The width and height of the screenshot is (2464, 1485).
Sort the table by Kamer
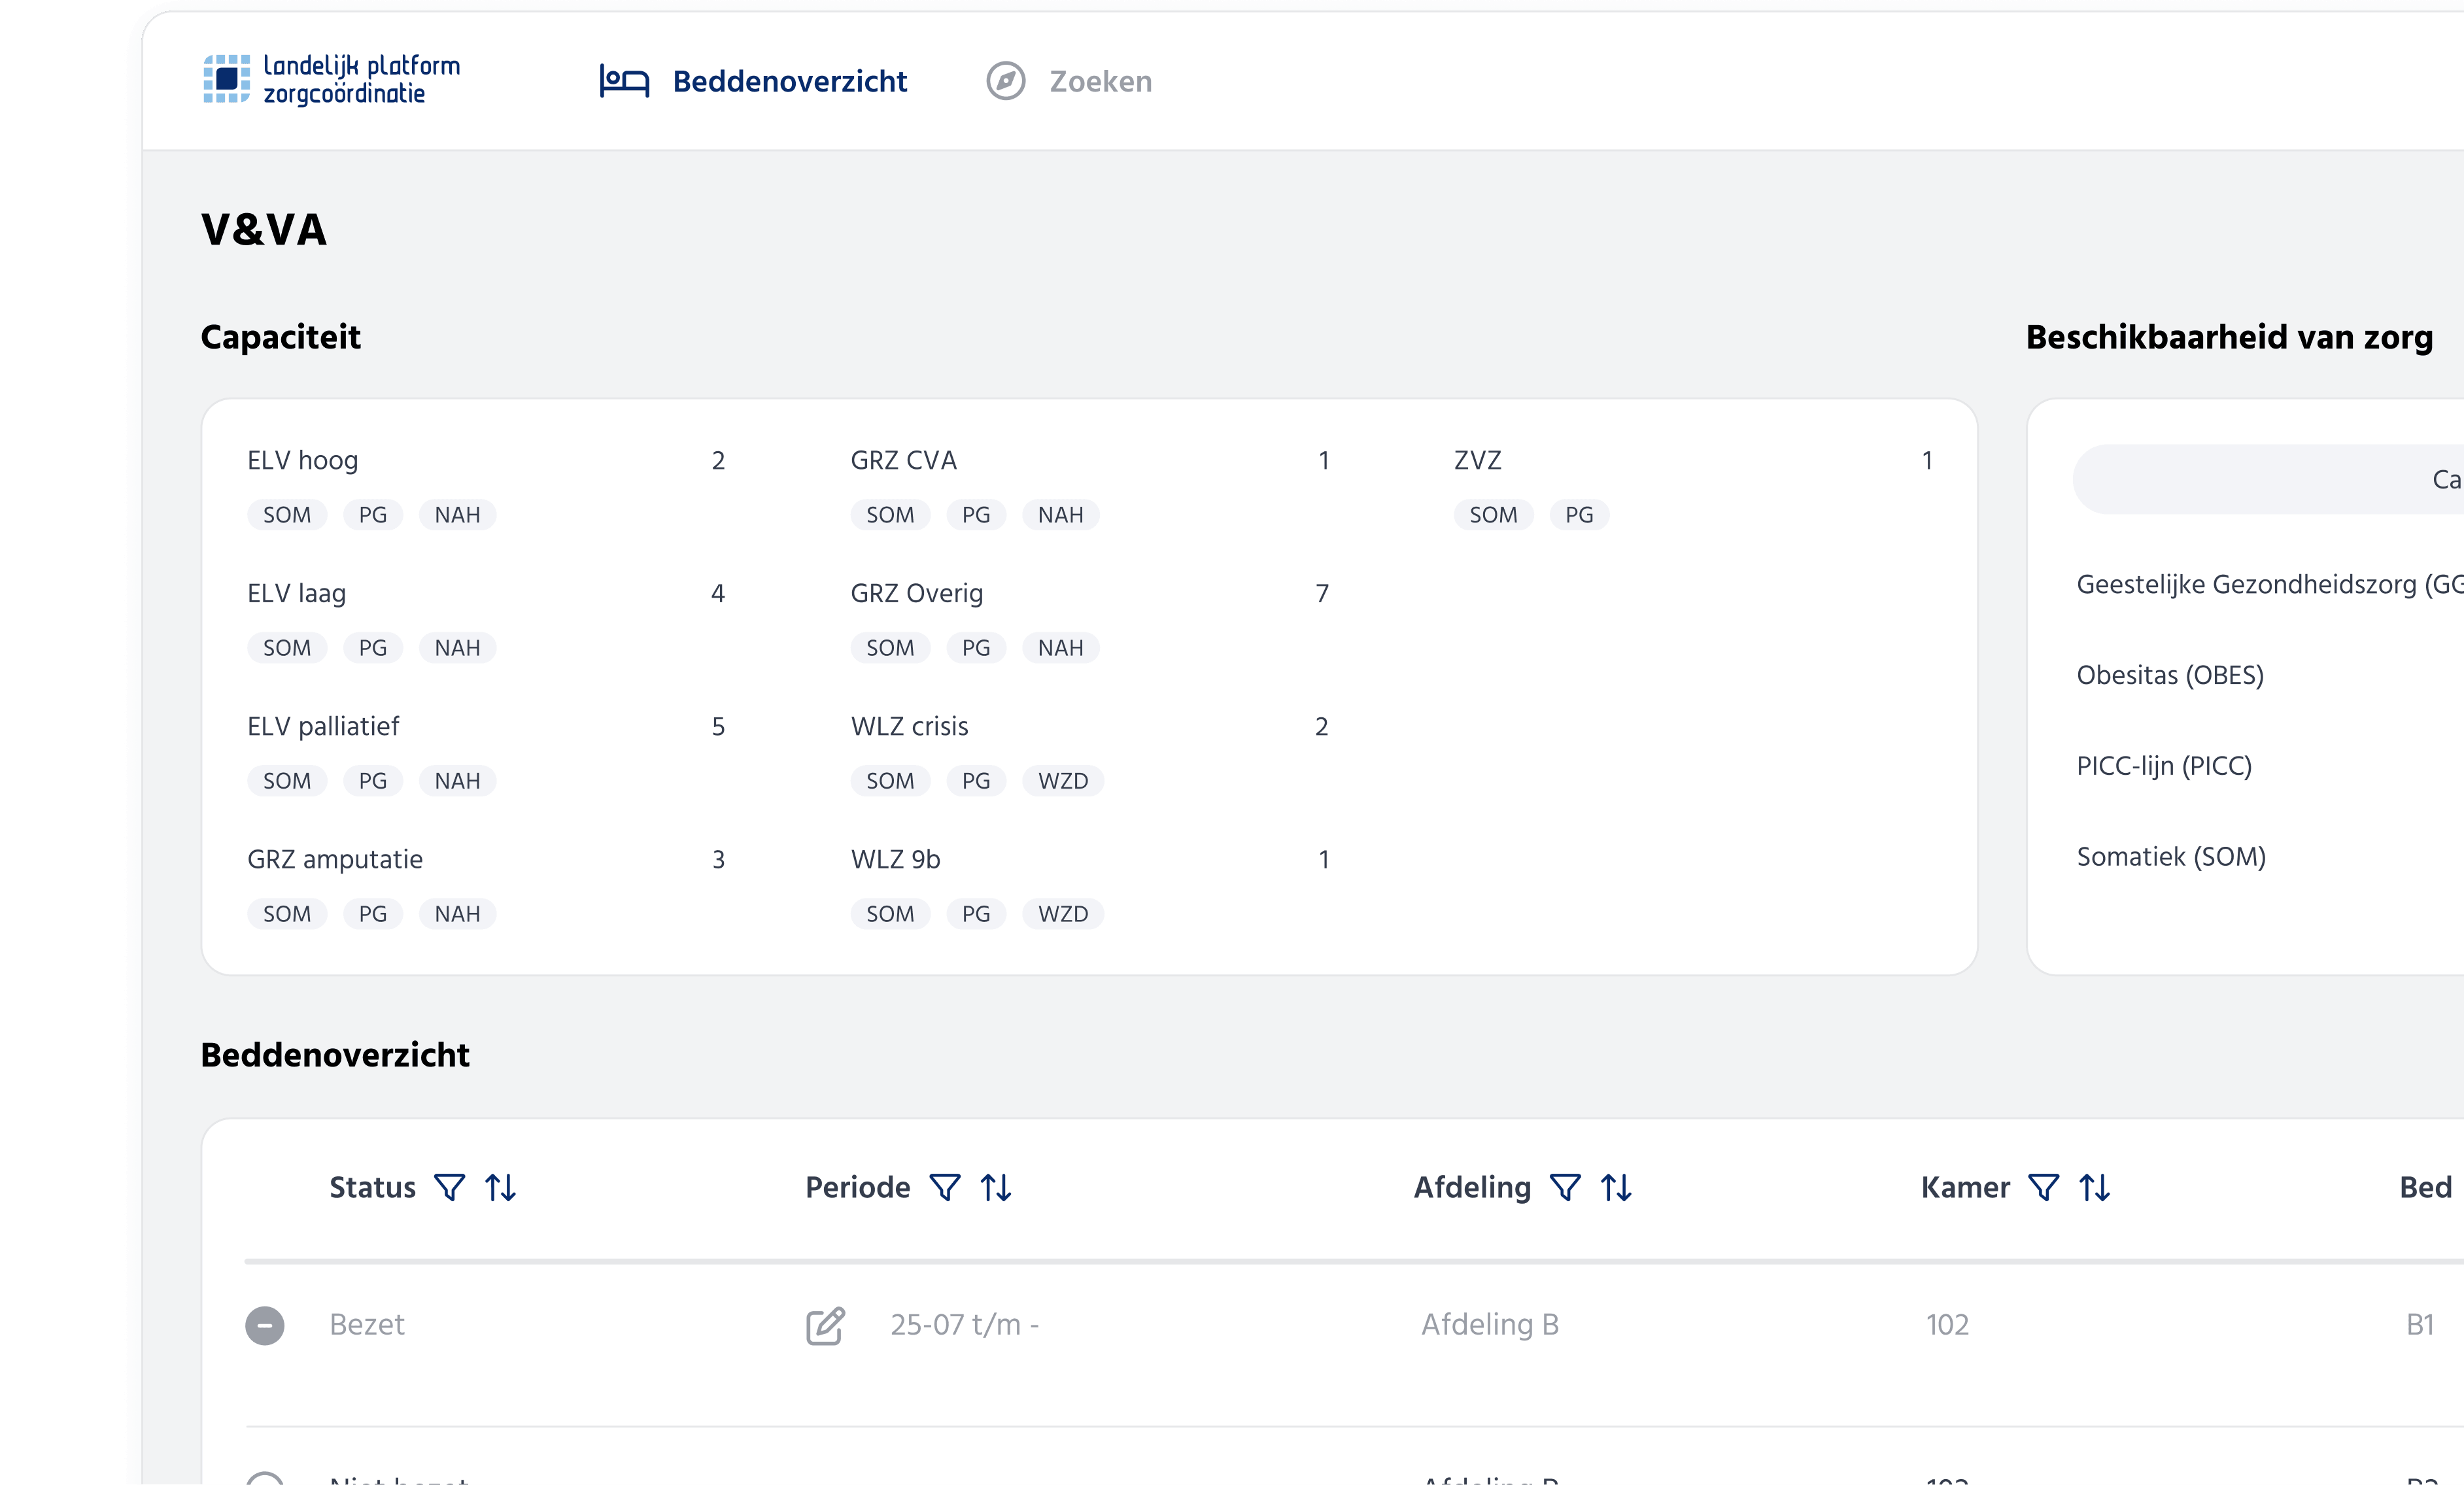click(x=2095, y=1187)
